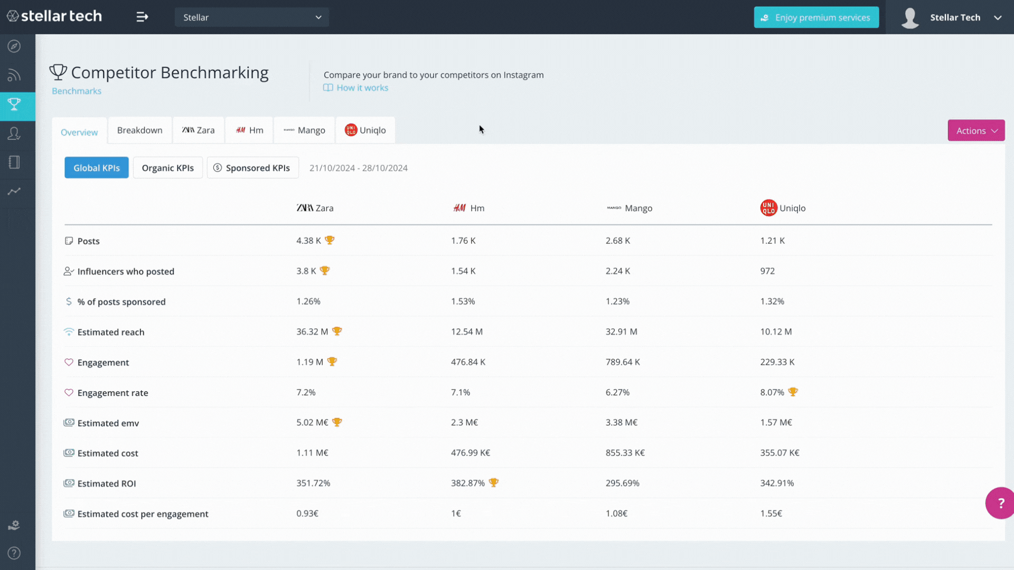Click the Influencers who posted icon
The height and width of the screenshot is (570, 1014).
click(x=69, y=271)
